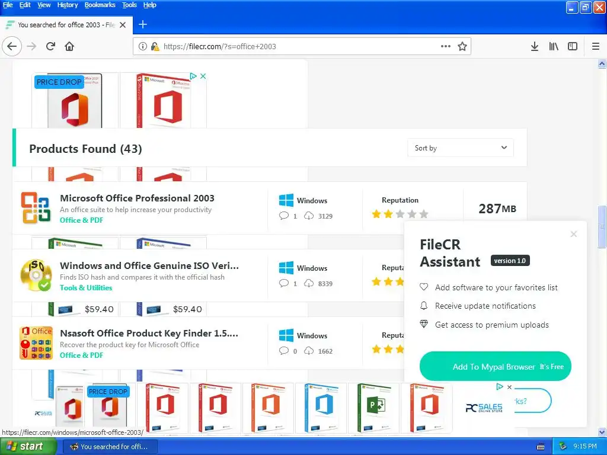This screenshot has width=607, height=455.
Task: Open the File menu
Action: (x=8, y=5)
